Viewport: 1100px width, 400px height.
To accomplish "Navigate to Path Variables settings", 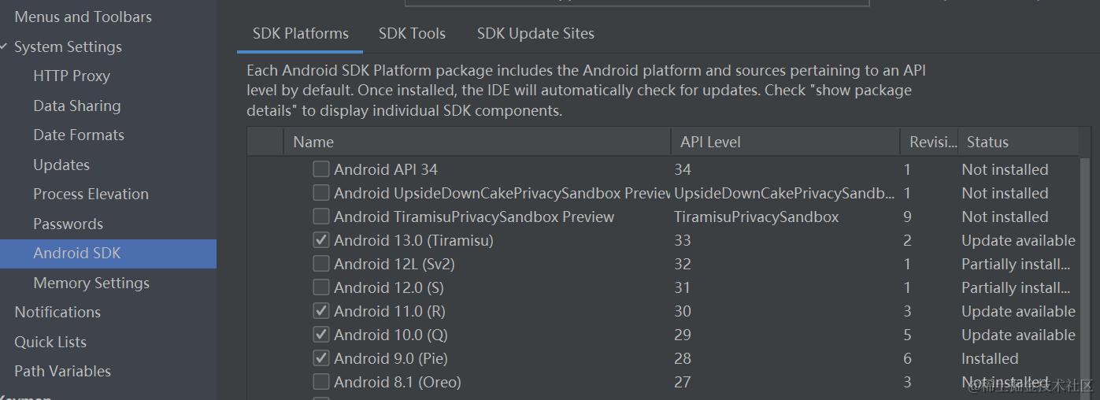I will (62, 371).
